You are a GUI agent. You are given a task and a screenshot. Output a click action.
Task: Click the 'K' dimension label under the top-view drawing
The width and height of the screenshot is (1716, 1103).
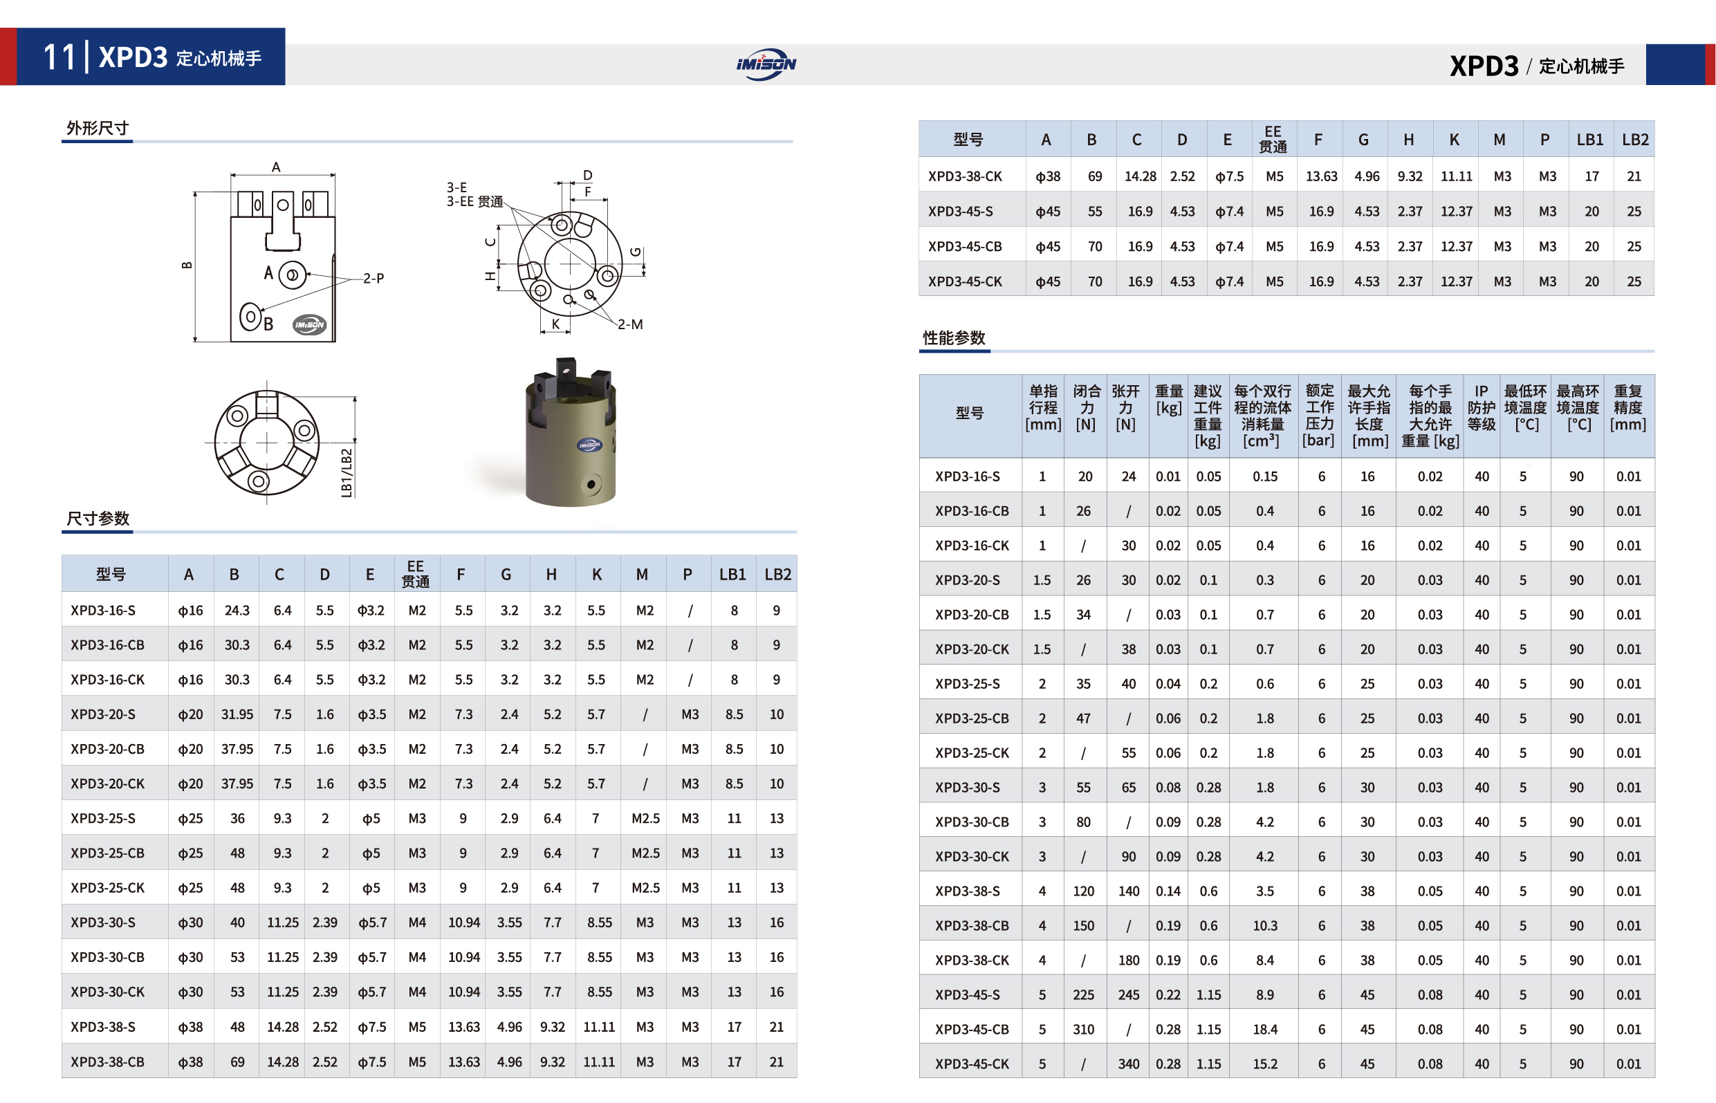[555, 324]
